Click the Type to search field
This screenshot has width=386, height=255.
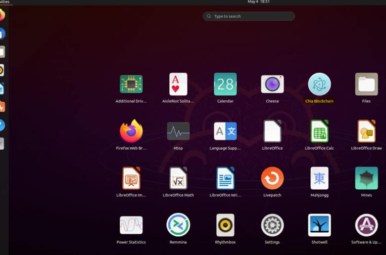pos(248,16)
